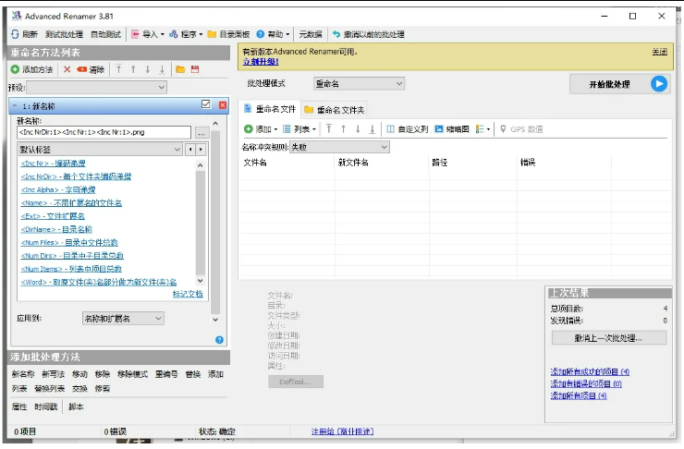This screenshot has height=449, width=684.
Task: Move method to top arrow in method list
Action: (118, 69)
